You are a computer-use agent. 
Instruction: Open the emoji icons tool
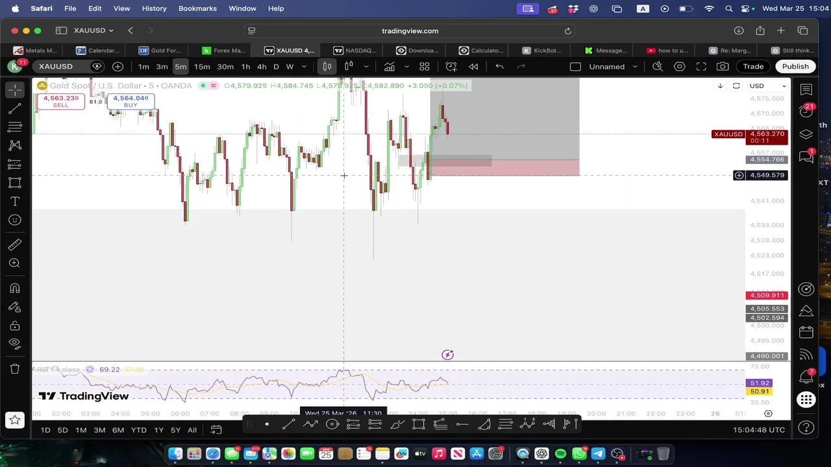pyautogui.click(x=15, y=221)
